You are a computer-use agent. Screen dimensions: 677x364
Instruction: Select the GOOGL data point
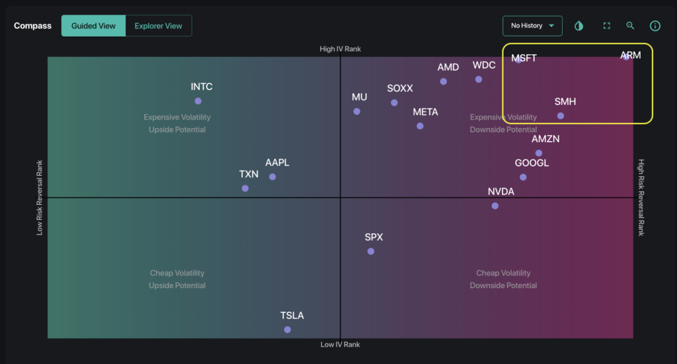[x=523, y=177]
